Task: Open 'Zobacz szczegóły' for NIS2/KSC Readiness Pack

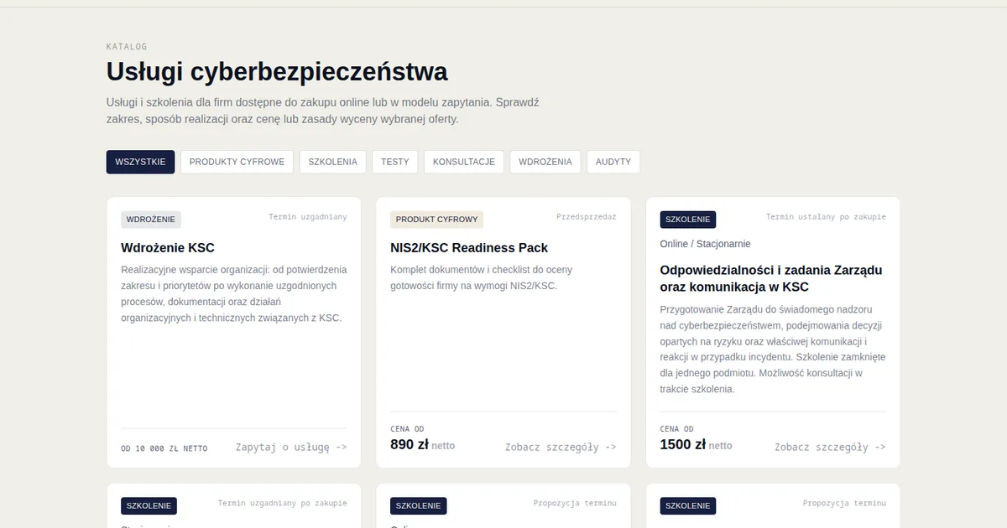Action: (x=561, y=448)
